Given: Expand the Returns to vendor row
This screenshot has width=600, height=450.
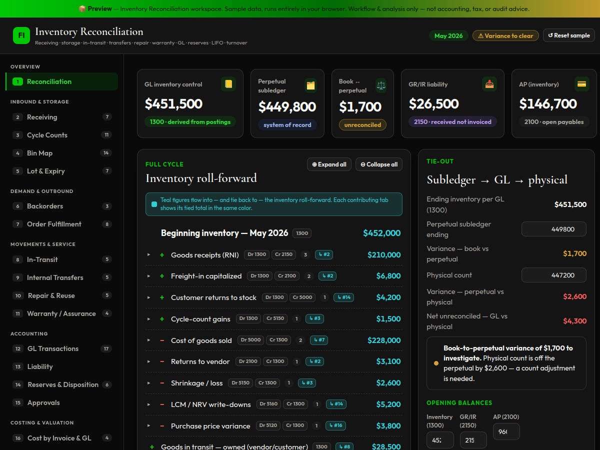Looking at the screenshot, I should [x=148, y=361].
